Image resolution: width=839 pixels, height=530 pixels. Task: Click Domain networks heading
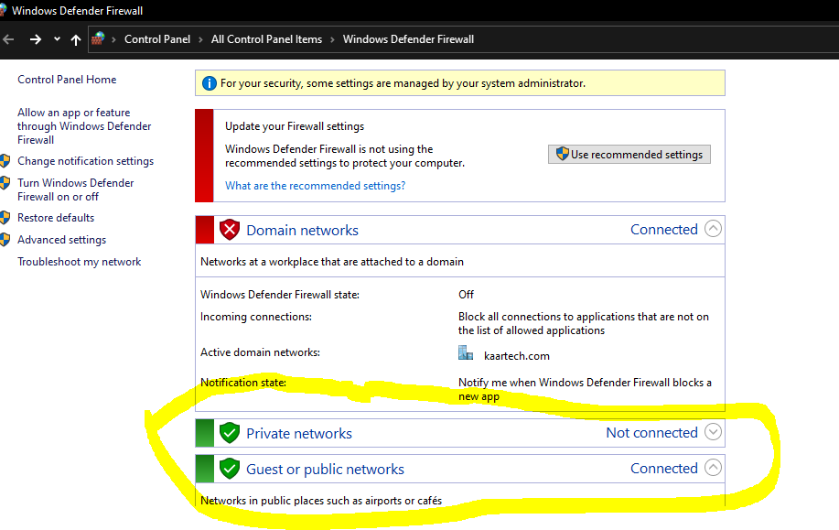tap(302, 230)
